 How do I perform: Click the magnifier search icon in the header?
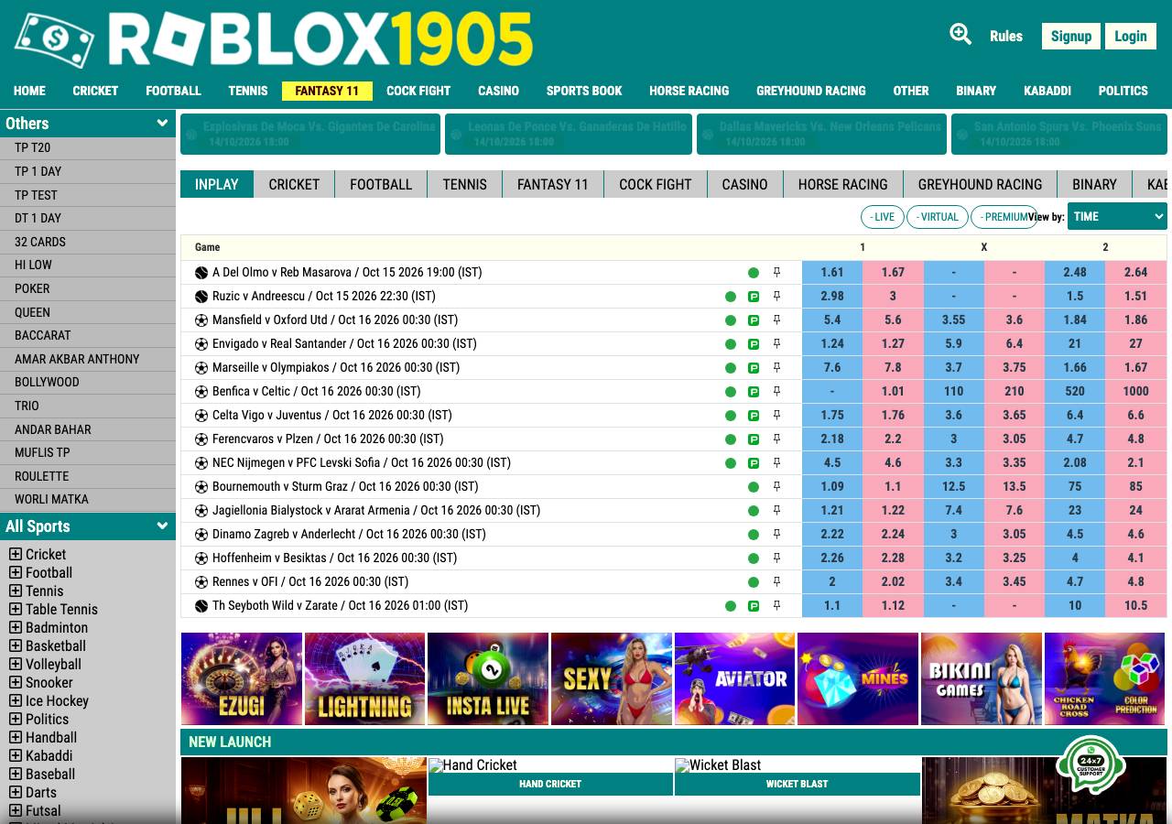960,35
